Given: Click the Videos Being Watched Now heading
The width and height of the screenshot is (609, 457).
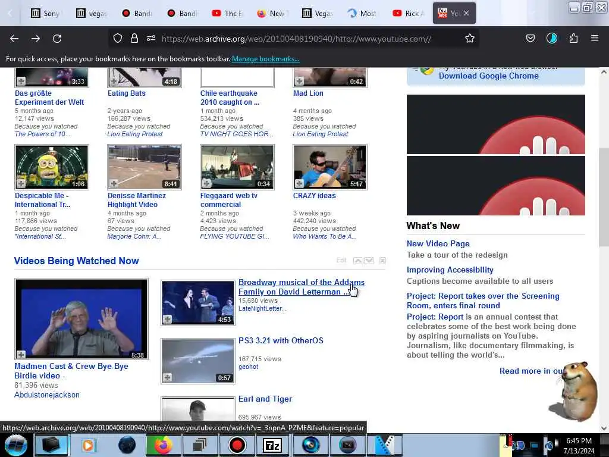Looking at the screenshot, I should tap(77, 261).
